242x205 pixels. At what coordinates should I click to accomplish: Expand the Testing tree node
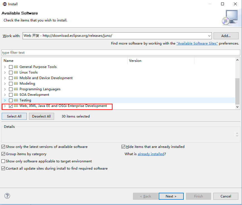(x=5, y=100)
